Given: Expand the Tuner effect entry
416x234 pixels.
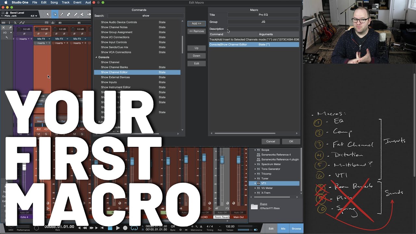Looking at the screenshot, I should (x=255, y=178).
